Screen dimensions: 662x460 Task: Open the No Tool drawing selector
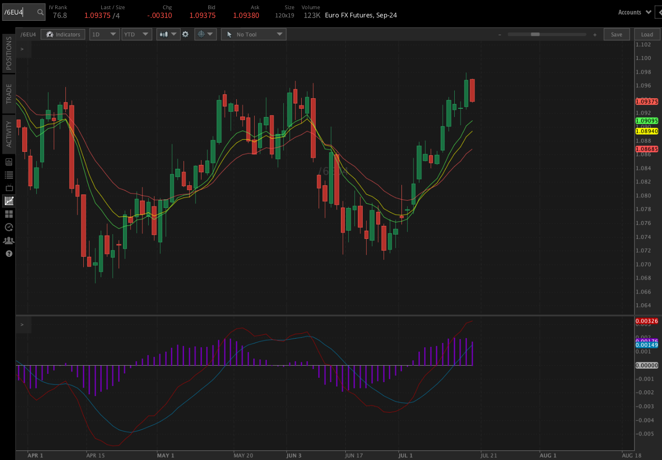(253, 34)
